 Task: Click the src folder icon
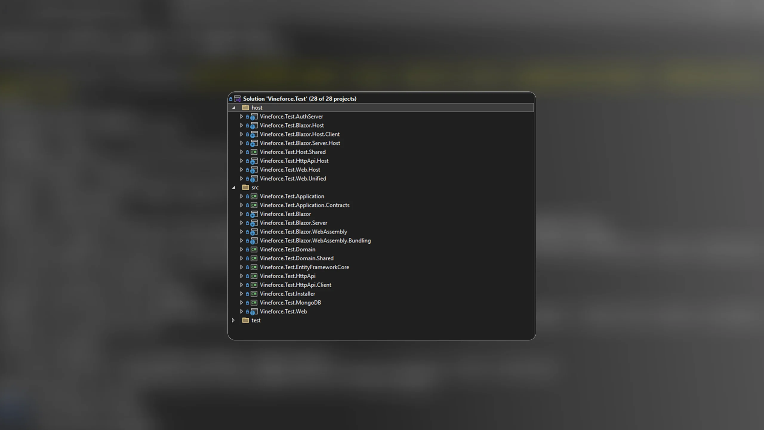coord(246,187)
